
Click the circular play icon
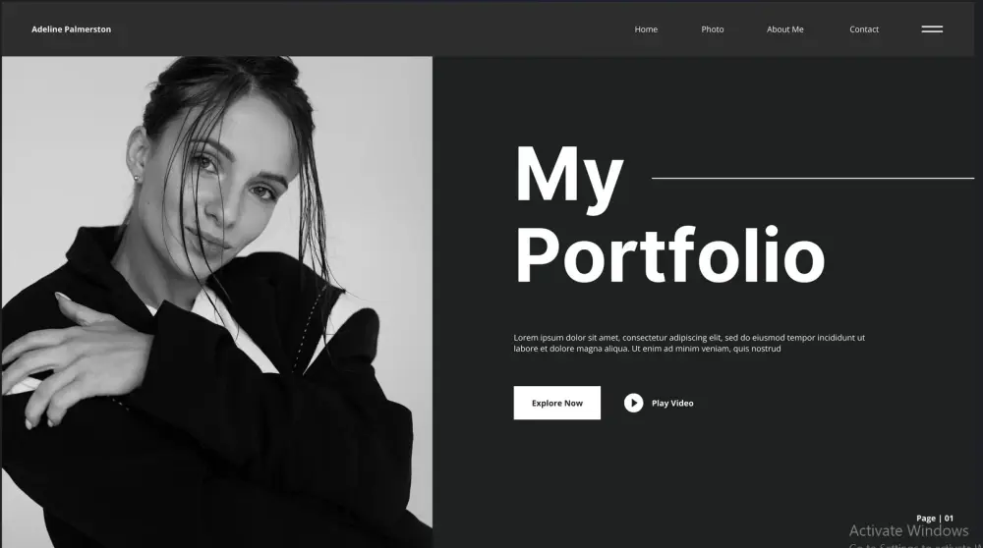coord(633,403)
